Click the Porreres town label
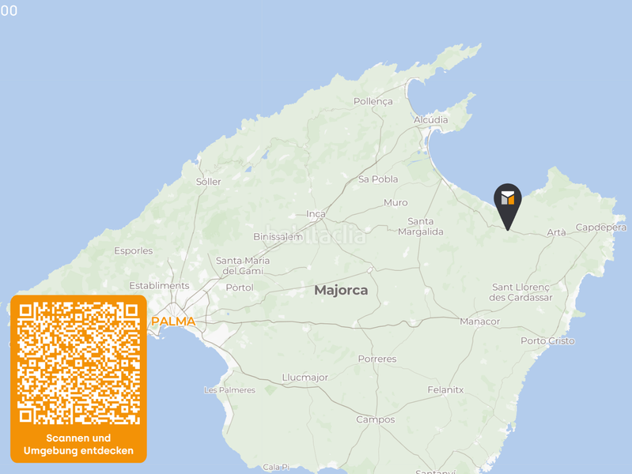 377,359
